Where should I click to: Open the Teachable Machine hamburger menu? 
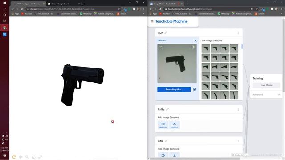point(152,21)
